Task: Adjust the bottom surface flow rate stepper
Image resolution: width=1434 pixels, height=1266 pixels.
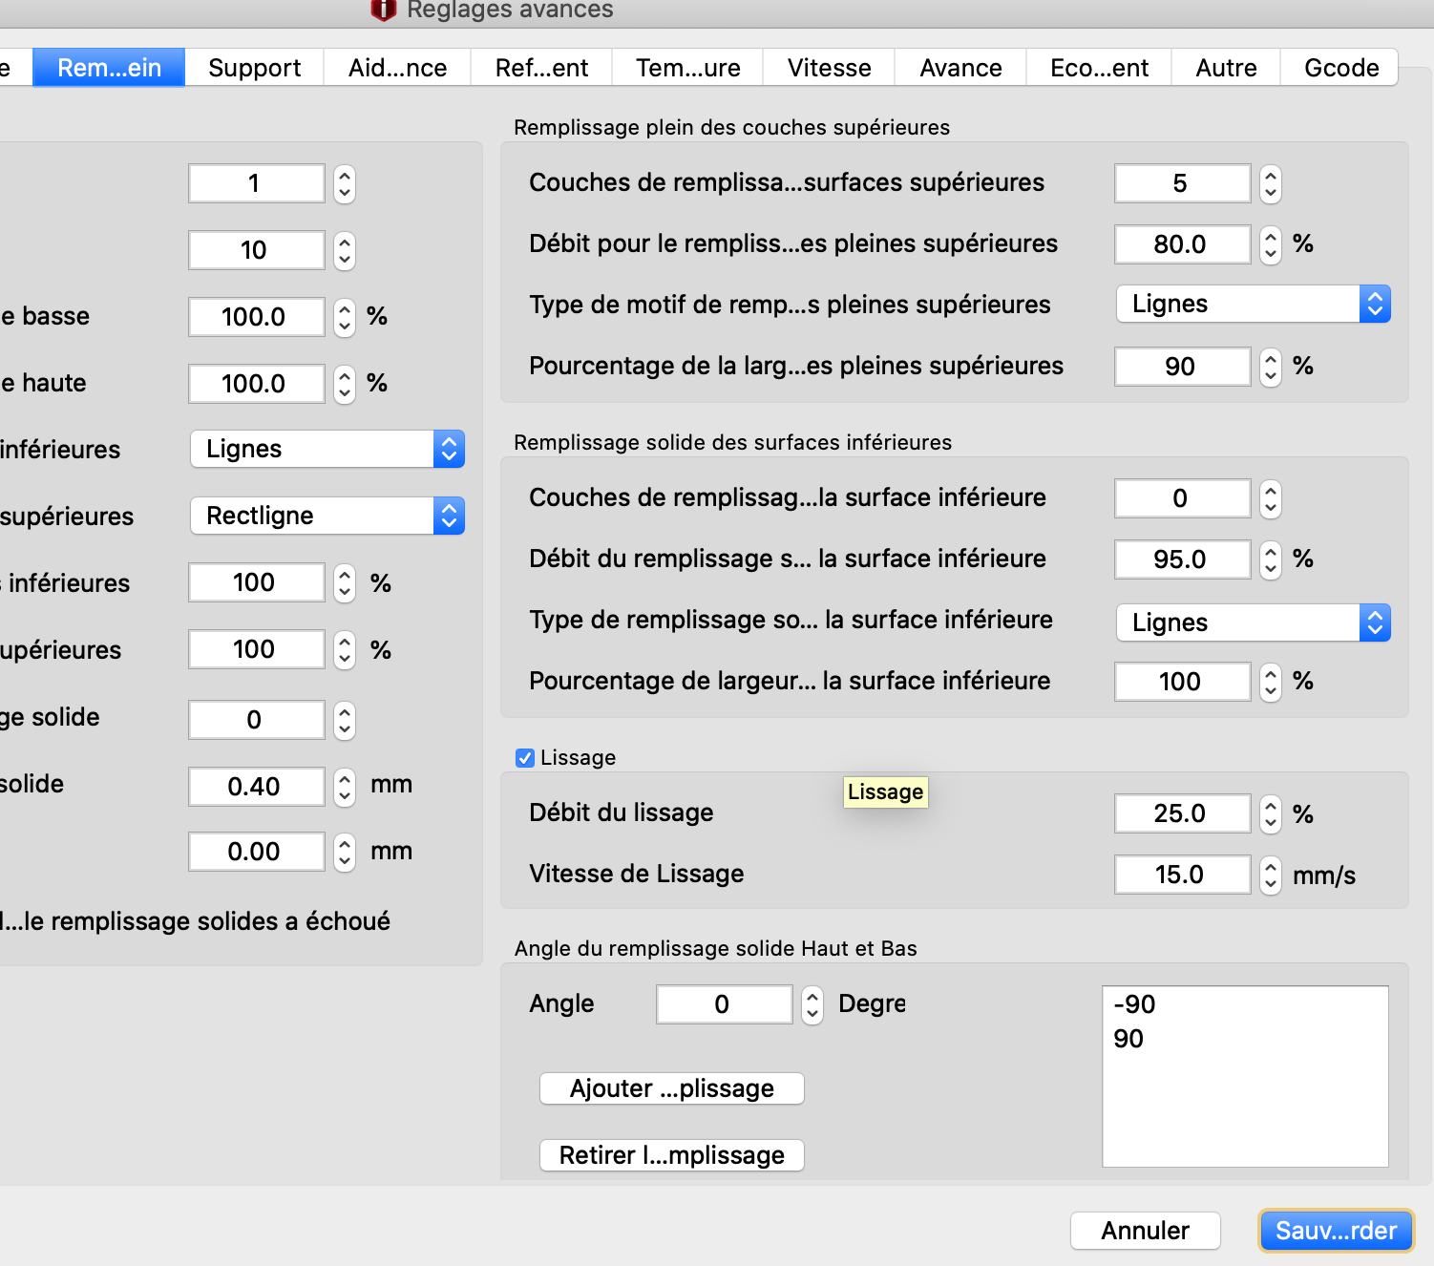Action: (x=1270, y=559)
